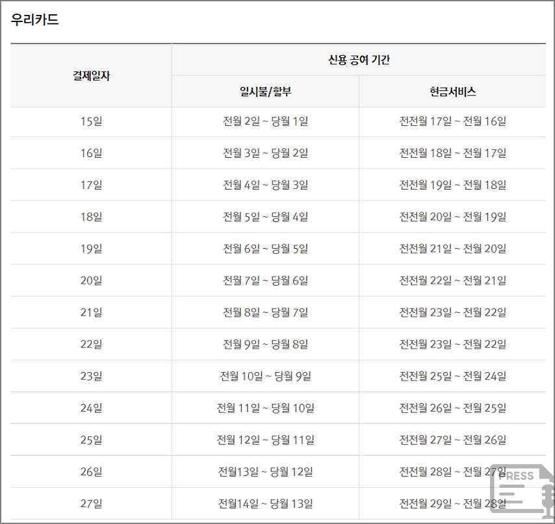555x524 pixels.
Task: Click the '전전월 18일 ~ 전월 17일' cell
Action: pyautogui.click(x=453, y=153)
